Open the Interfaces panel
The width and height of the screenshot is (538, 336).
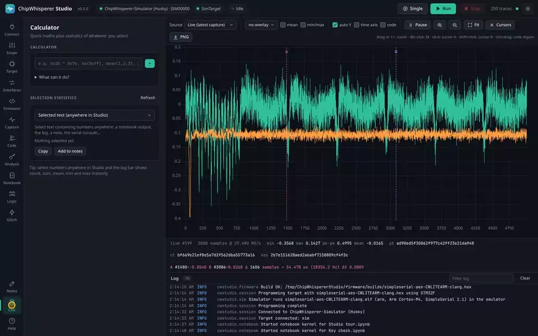coord(12,86)
